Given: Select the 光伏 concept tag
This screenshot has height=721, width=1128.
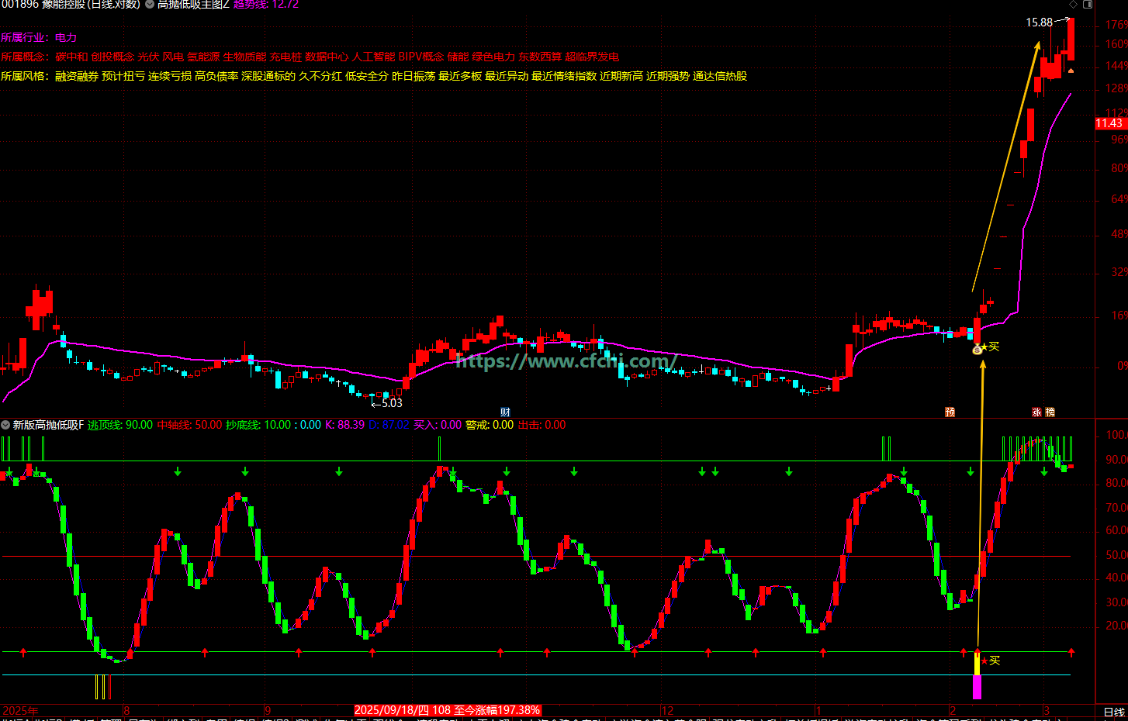Looking at the screenshot, I should (x=147, y=57).
